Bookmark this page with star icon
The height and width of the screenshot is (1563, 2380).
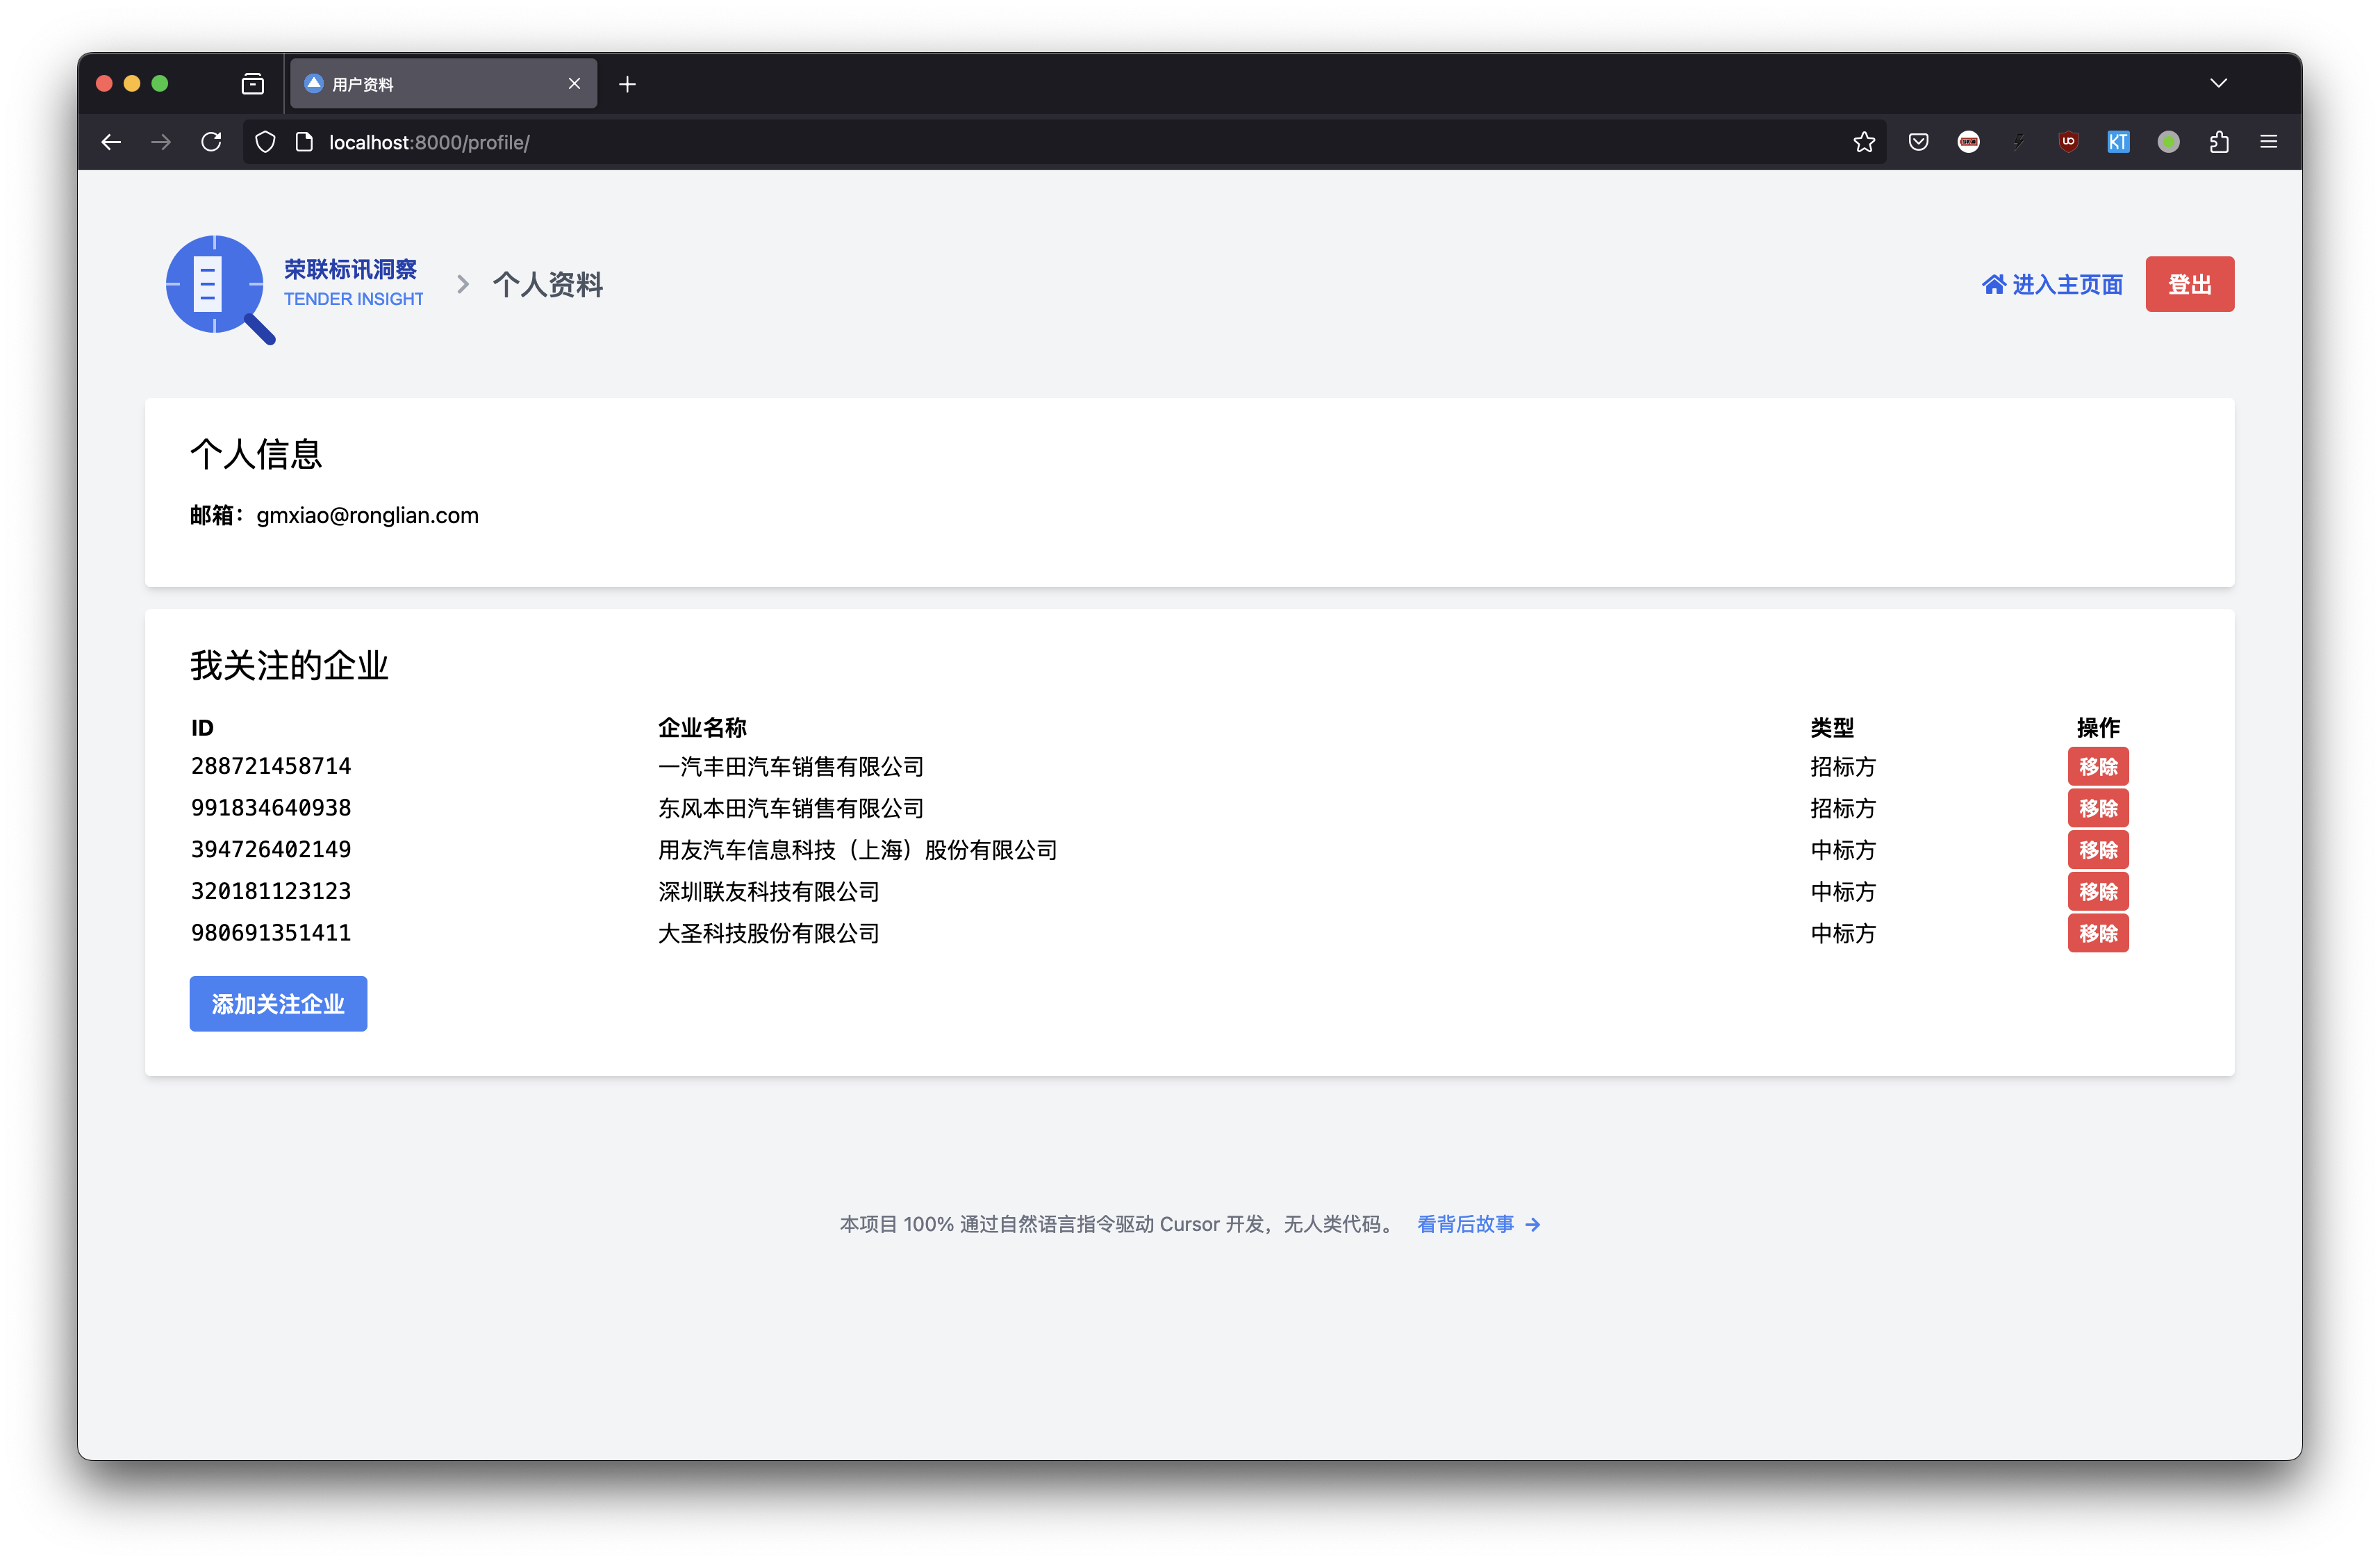pyautogui.click(x=1864, y=142)
